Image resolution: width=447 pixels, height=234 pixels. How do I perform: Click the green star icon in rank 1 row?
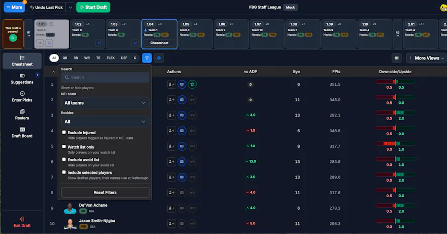tap(192, 84)
